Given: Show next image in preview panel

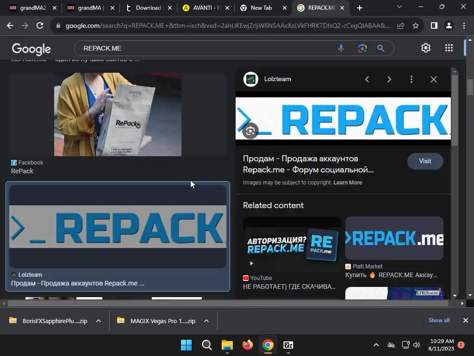Looking at the screenshot, I should pyautogui.click(x=389, y=79).
